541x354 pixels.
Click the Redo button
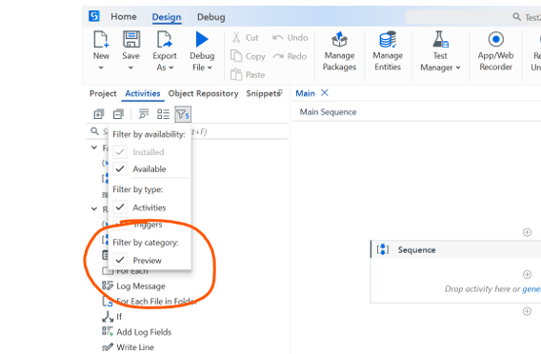click(x=291, y=56)
